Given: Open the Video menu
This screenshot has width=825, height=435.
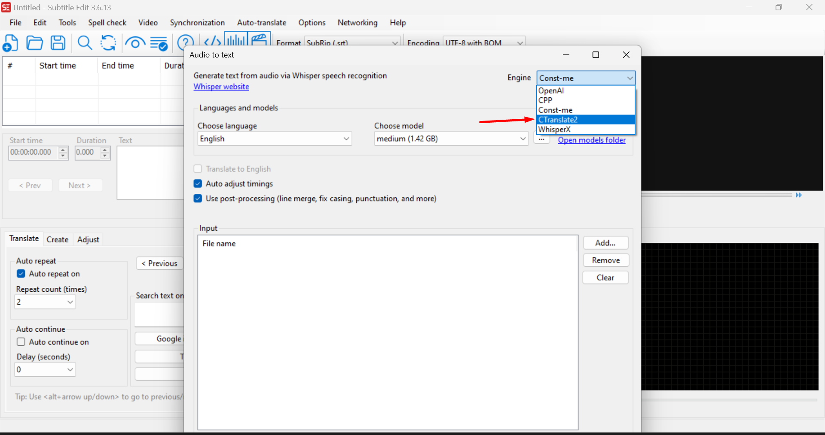Looking at the screenshot, I should [148, 23].
